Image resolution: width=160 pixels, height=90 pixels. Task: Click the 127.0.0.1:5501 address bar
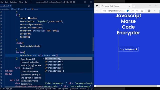point(116,11)
